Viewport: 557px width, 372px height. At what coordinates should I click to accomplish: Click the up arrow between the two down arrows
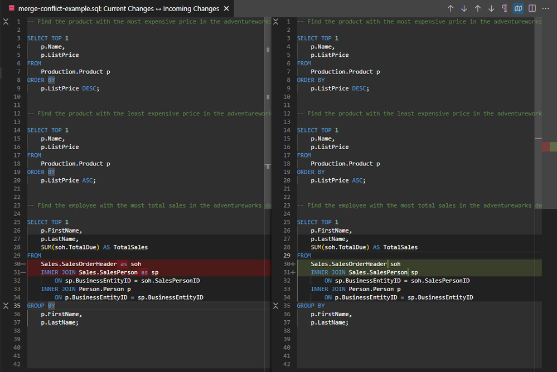478,8
